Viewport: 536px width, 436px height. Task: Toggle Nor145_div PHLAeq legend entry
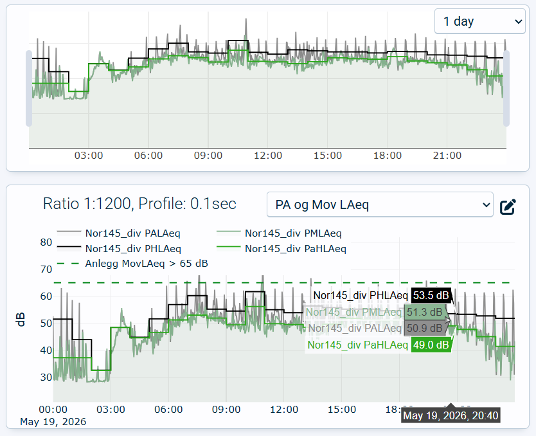tap(119, 249)
